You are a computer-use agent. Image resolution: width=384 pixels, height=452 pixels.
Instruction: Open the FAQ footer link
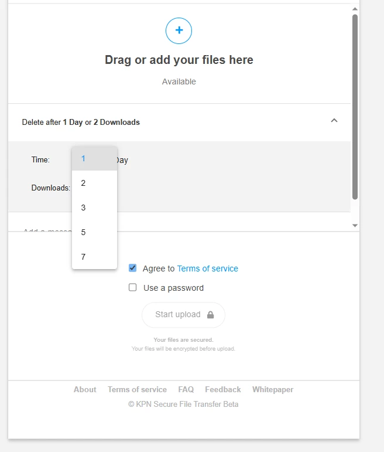point(186,389)
